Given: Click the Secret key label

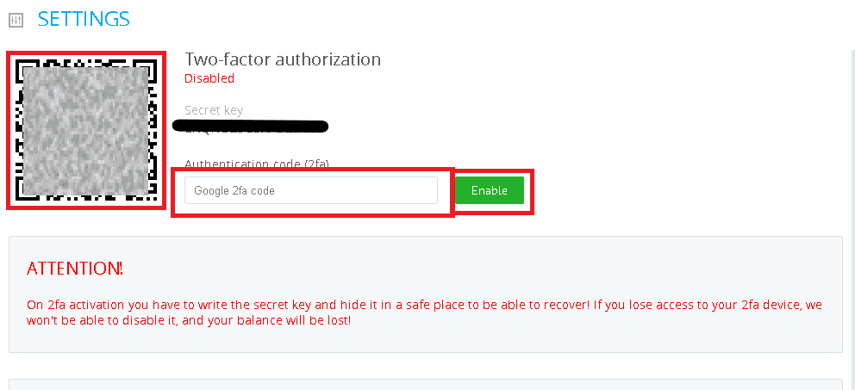Looking at the screenshot, I should 214,110.
